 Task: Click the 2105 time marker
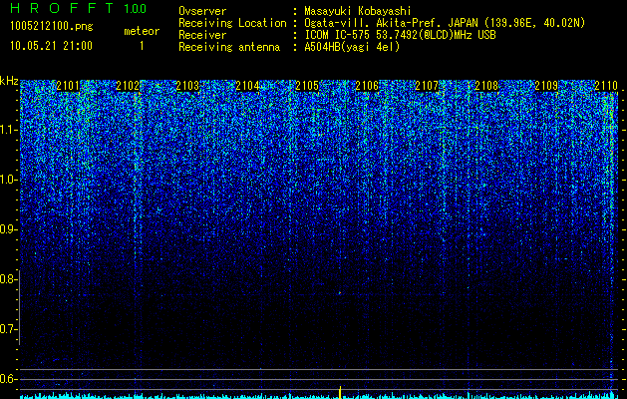[x=307, y=85]
